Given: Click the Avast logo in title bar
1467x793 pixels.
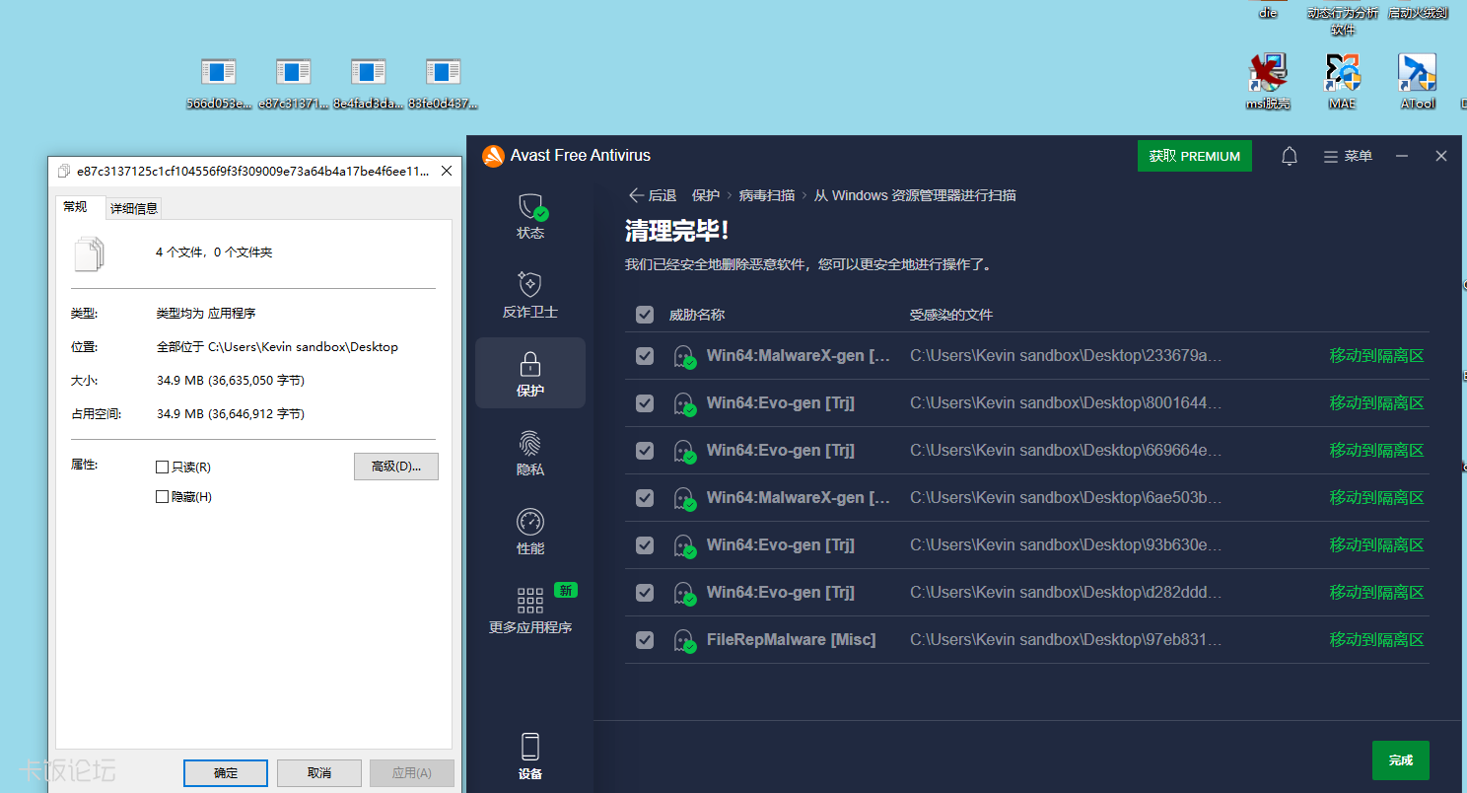Looking at the screenshot, I should point(493,156).
